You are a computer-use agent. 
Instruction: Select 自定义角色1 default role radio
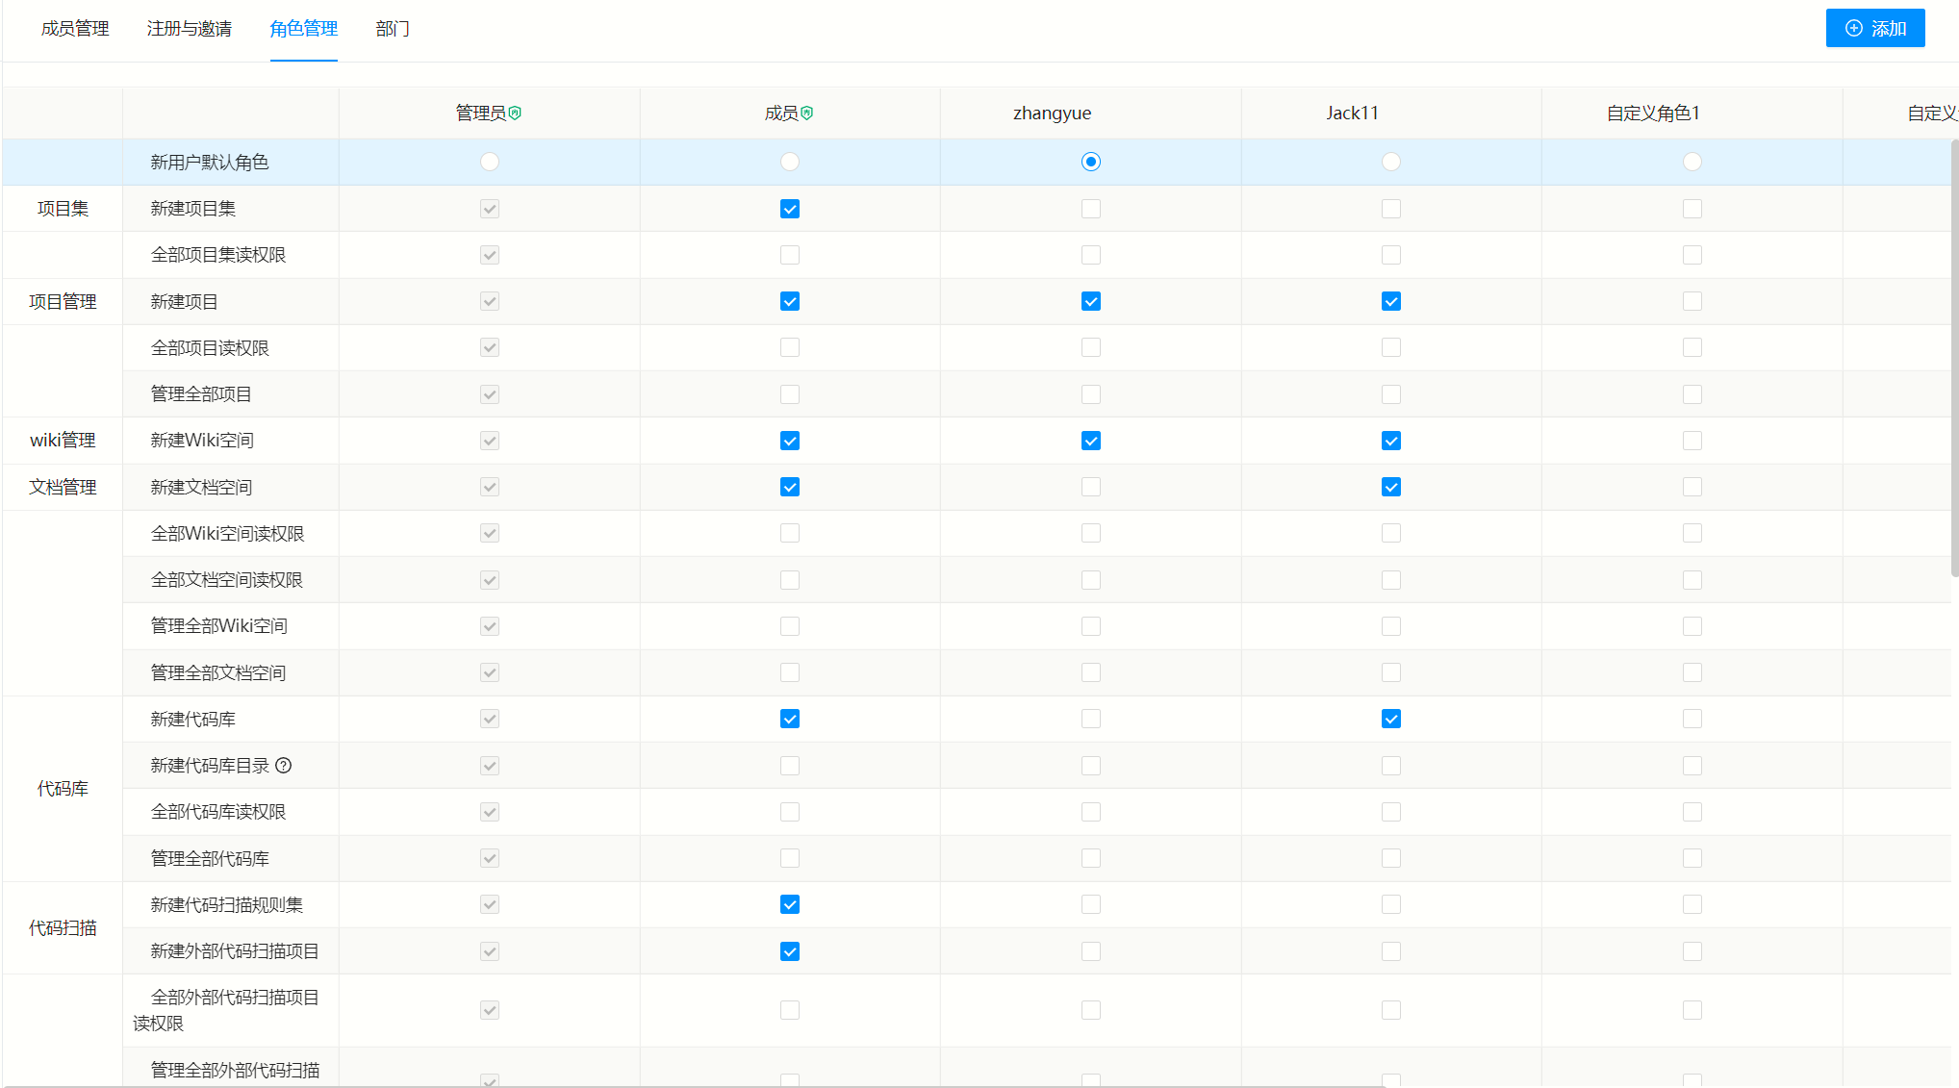click(x=1692, y=162)
